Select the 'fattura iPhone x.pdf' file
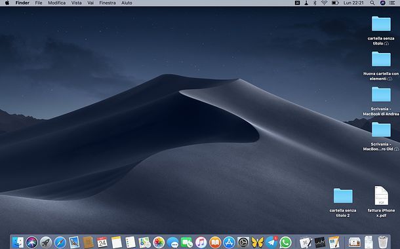Viewport: 400px width, 249px height. (x=381, y=195)
